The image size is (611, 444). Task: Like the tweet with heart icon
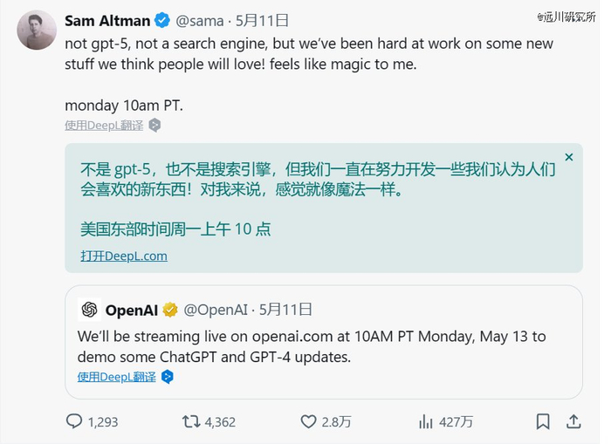[308, 422]
